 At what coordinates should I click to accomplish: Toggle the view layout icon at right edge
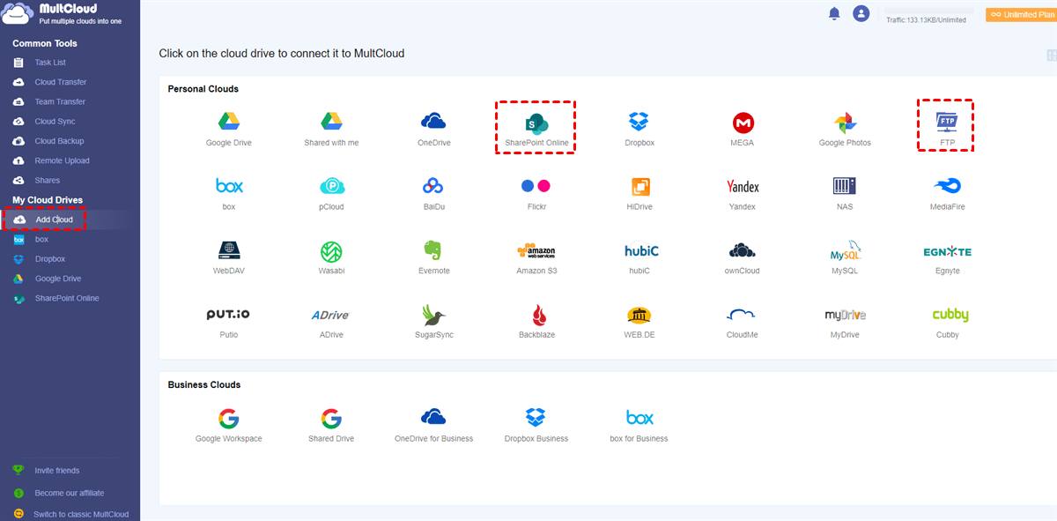click(1052, 56)
